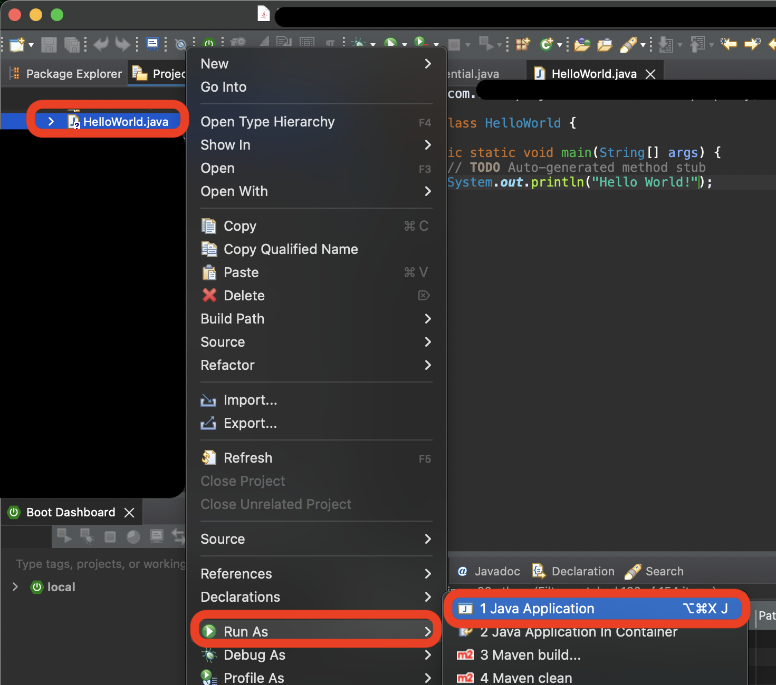Expand the local node in Boot Dashboard
Viewport: 776px width, 685px height.
click(x=15, y=587)
